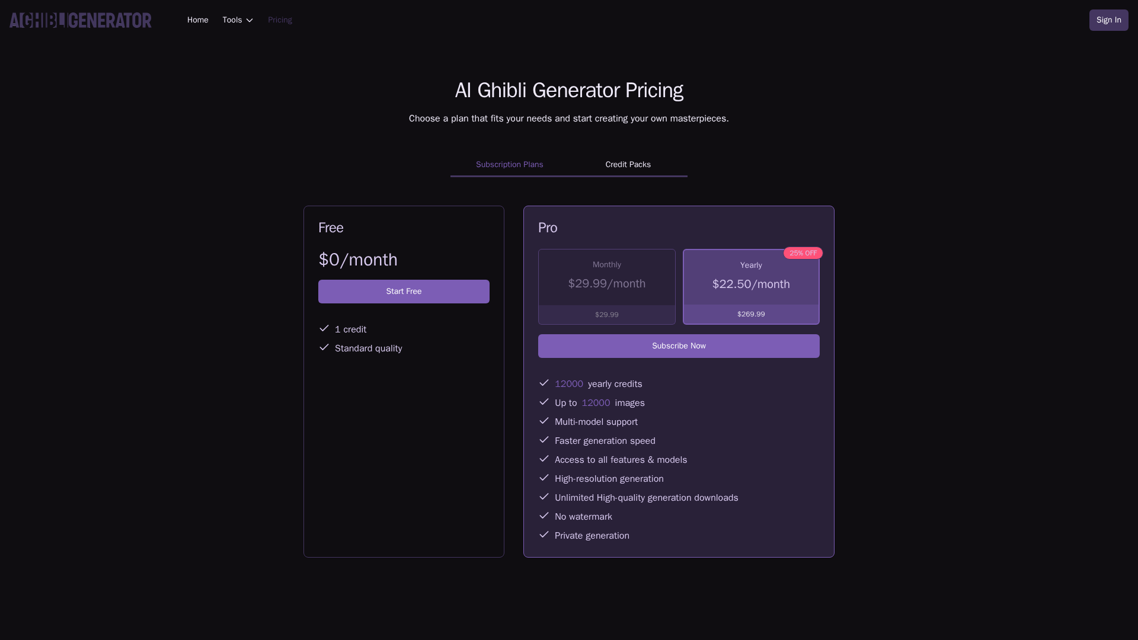Go to the Home page
1138x640 pixels.
197,20
